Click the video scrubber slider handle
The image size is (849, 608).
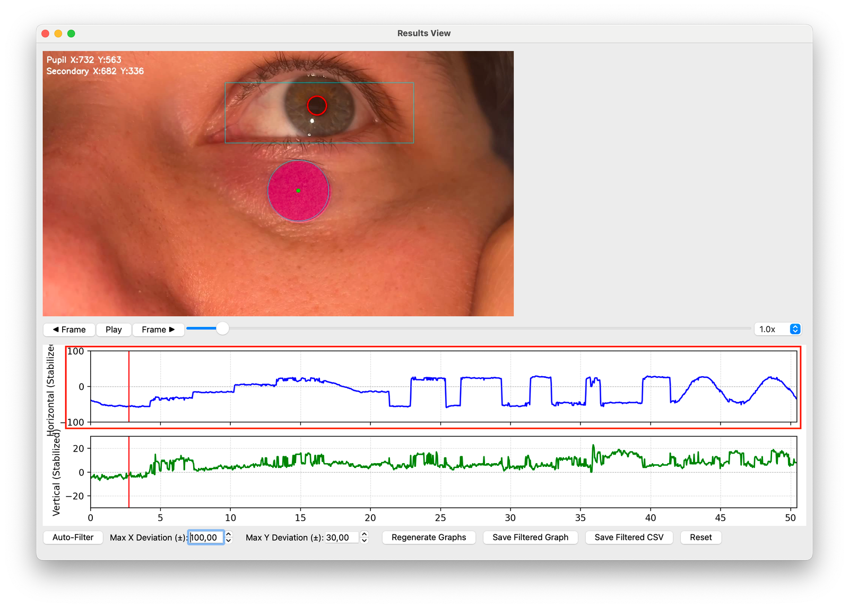[x=222, y=329]
